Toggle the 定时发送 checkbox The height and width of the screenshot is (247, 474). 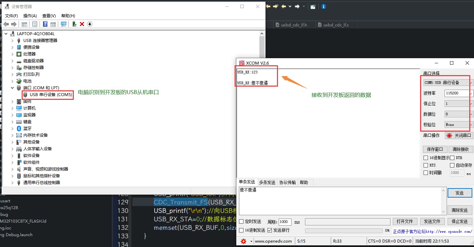point(241,222)
